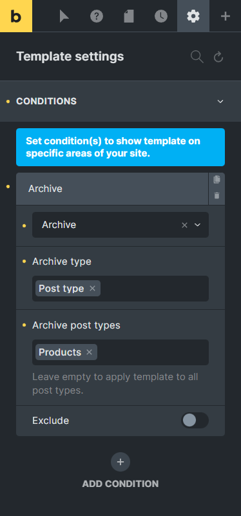Open the page document icon
Screen dimensions: 241x516
pos(129,16)
